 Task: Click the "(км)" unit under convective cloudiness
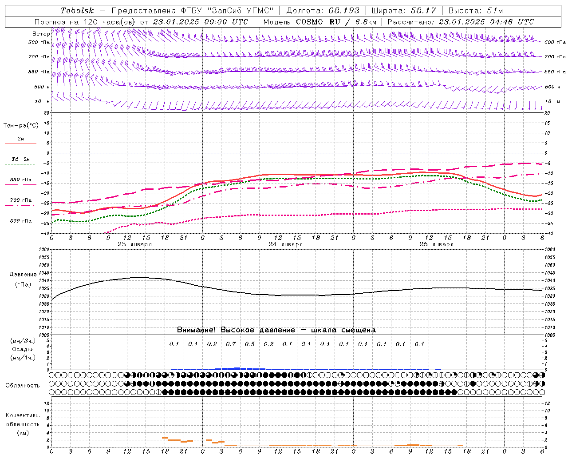click(23, 432)
